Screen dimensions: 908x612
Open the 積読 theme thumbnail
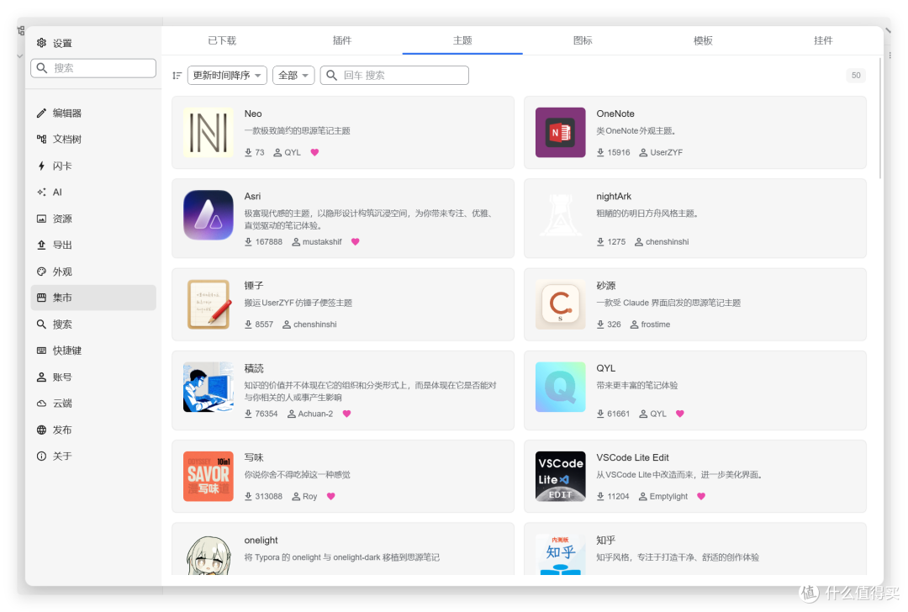coord(209,387)
